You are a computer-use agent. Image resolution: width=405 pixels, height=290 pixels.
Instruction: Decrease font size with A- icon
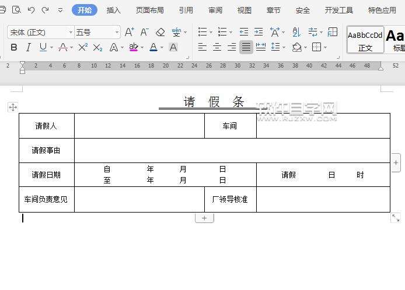click(144, 32)
